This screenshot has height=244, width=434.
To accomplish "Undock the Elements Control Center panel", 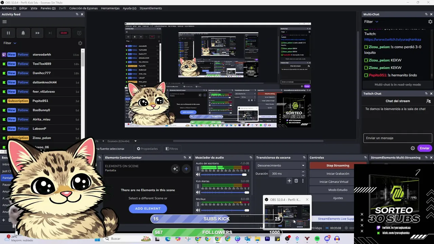I will pyautogui.click(x=185, y=158).
